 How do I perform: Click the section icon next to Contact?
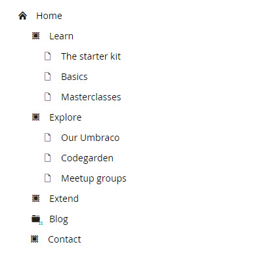(x=34, y=239)
